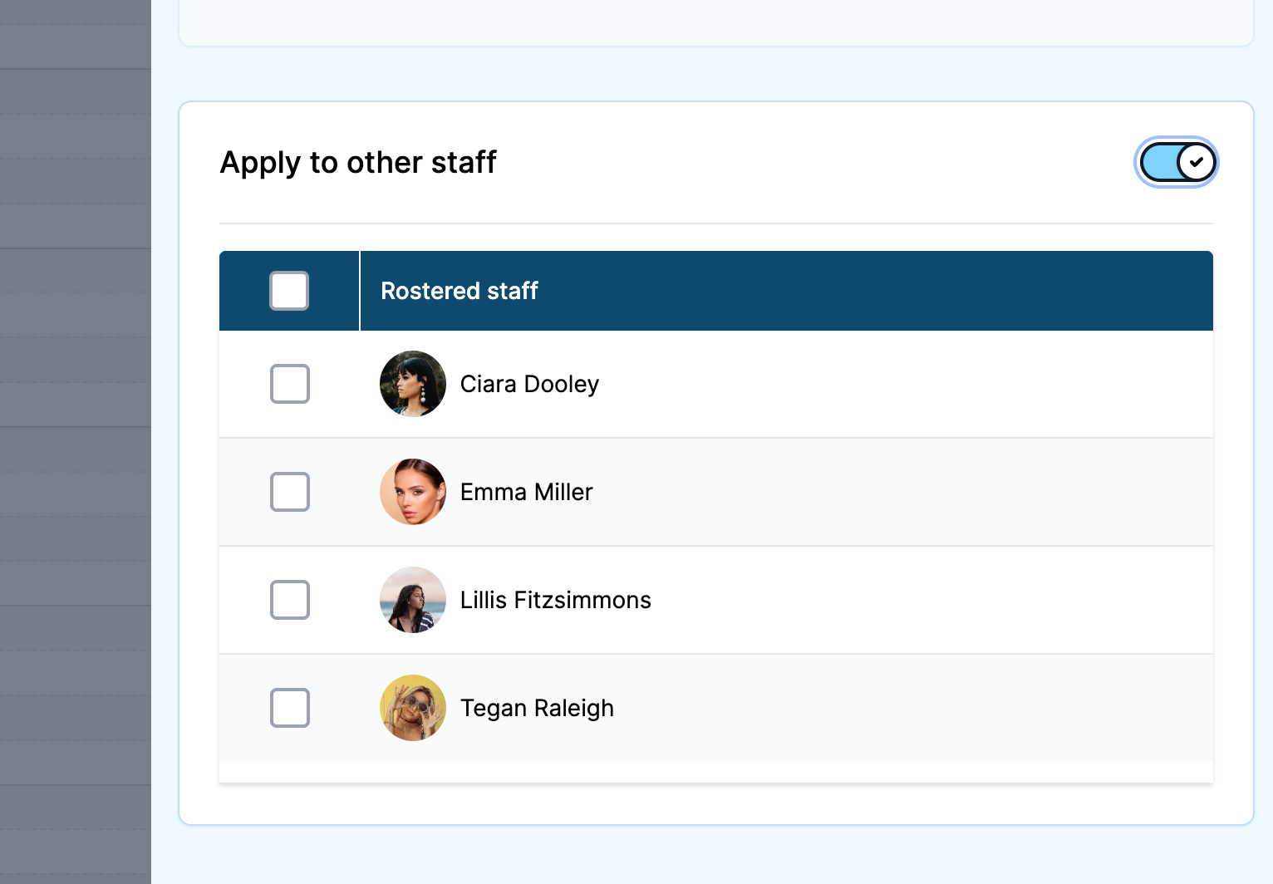Screen dimensions: 1273x884
Task: Click the name Ciara Dooley
Action: 529,384
